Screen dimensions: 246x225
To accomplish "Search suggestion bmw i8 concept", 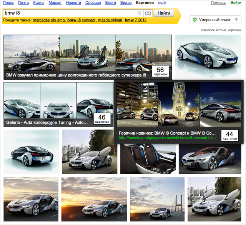I will [x=81, y=20].
